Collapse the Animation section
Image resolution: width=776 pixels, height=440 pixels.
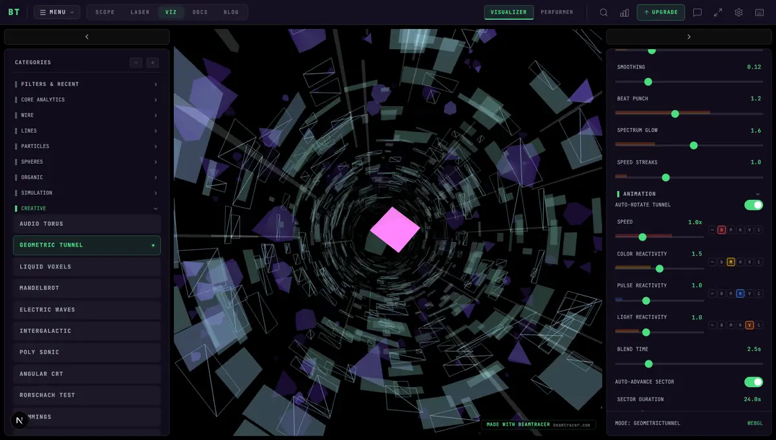[689, 193]
